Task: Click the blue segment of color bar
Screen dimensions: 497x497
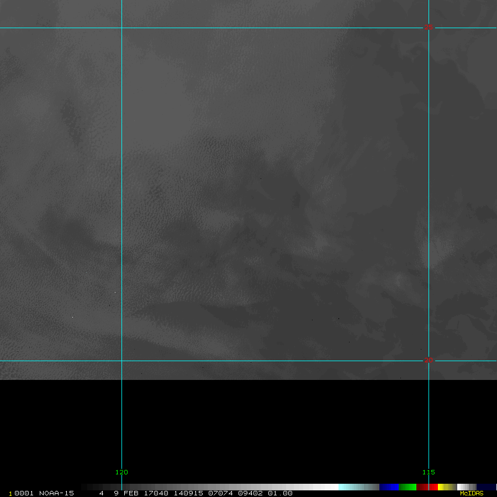Action: (x=389, y=487)
